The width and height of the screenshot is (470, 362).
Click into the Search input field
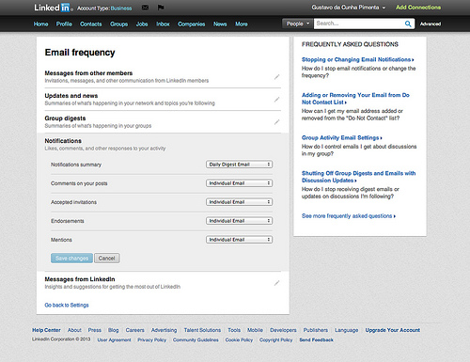(359, 24)
